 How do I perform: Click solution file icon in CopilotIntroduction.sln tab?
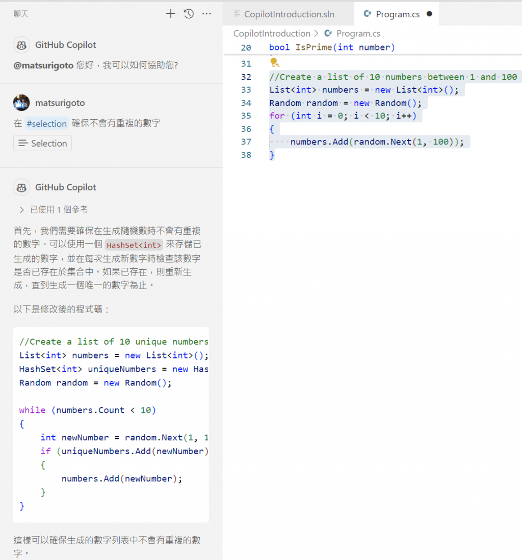pyautogui.click(x=237, y=14)
